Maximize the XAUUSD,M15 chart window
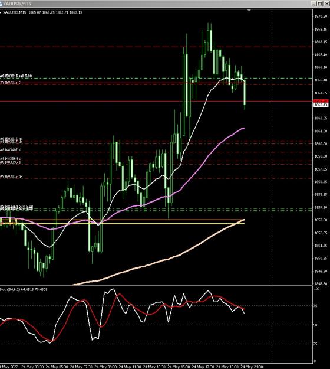Image resolution: width=330 pixels, height=369 pixels. (x=320, y=4)
